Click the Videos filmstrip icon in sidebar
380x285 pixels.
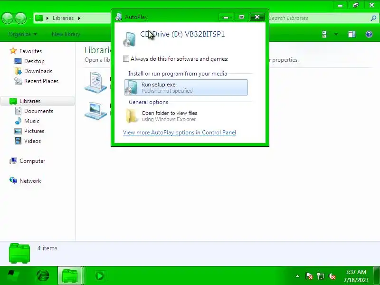(x=18, y=141)
